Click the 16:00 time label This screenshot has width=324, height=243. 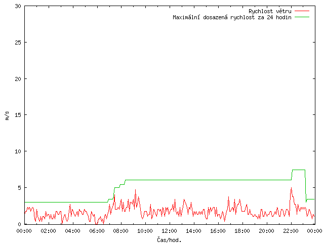point(218,231)
